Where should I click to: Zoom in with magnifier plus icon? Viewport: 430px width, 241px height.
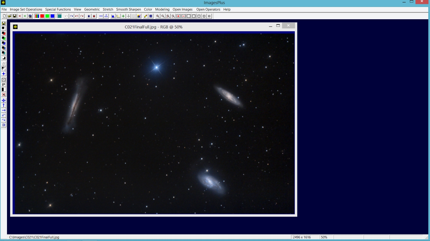click(x=158, y=16)
